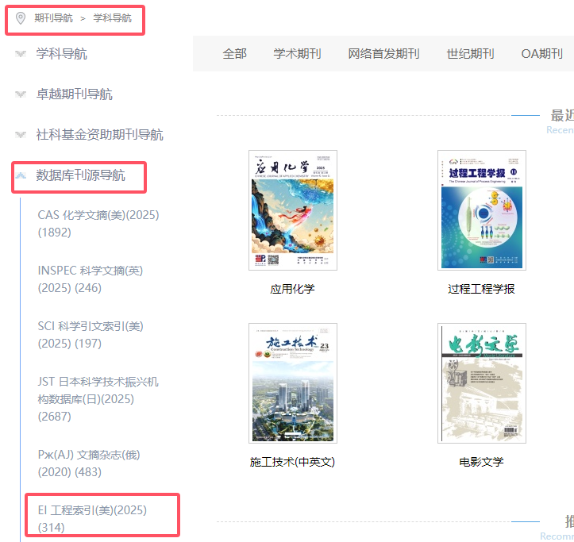Open 施工技术 journal cover thumbnail

pyautogui.click(x=293, y=383)
